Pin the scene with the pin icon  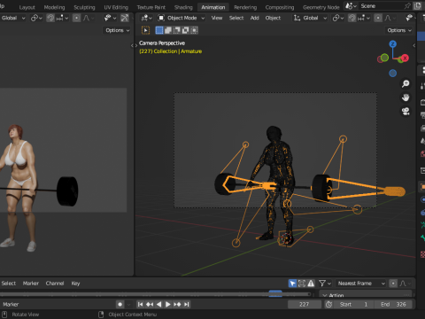coord(407,6)
